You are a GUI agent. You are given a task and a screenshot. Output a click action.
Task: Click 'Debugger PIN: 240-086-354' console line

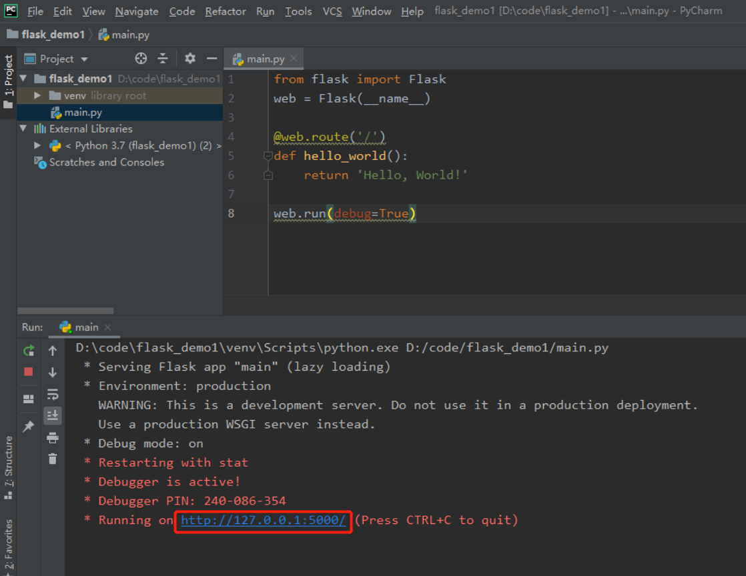tap(185, 501)
